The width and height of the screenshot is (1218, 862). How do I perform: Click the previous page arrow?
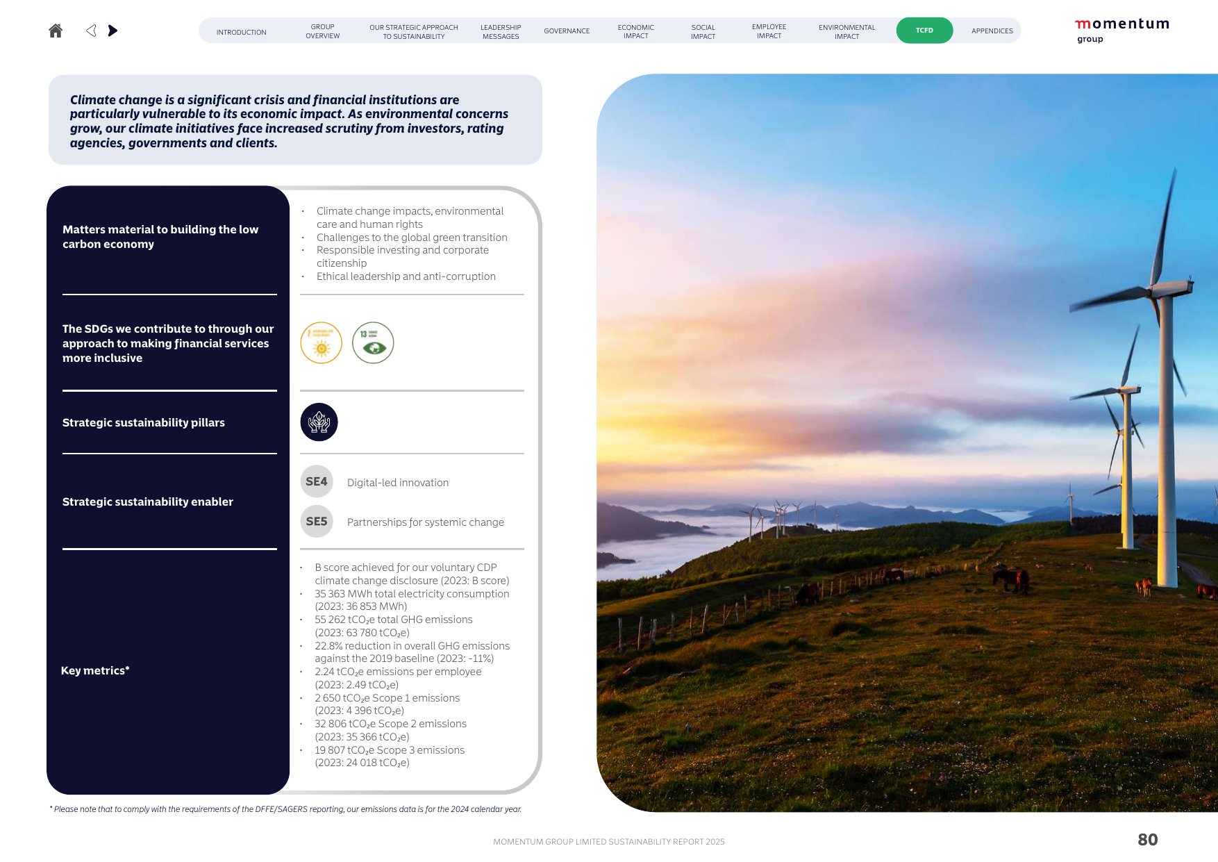(91, 31)
